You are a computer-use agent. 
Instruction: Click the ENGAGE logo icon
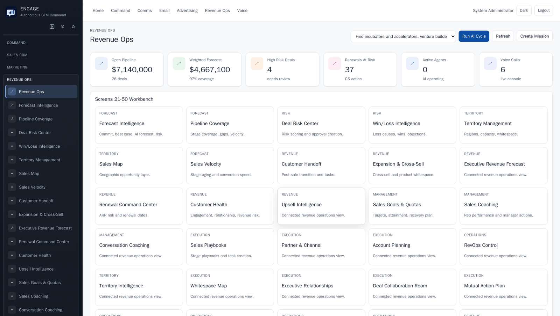11,13
